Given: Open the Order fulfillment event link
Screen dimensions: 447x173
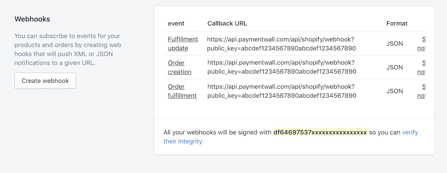Looking at the screenshot, I should tap(182, 91).
